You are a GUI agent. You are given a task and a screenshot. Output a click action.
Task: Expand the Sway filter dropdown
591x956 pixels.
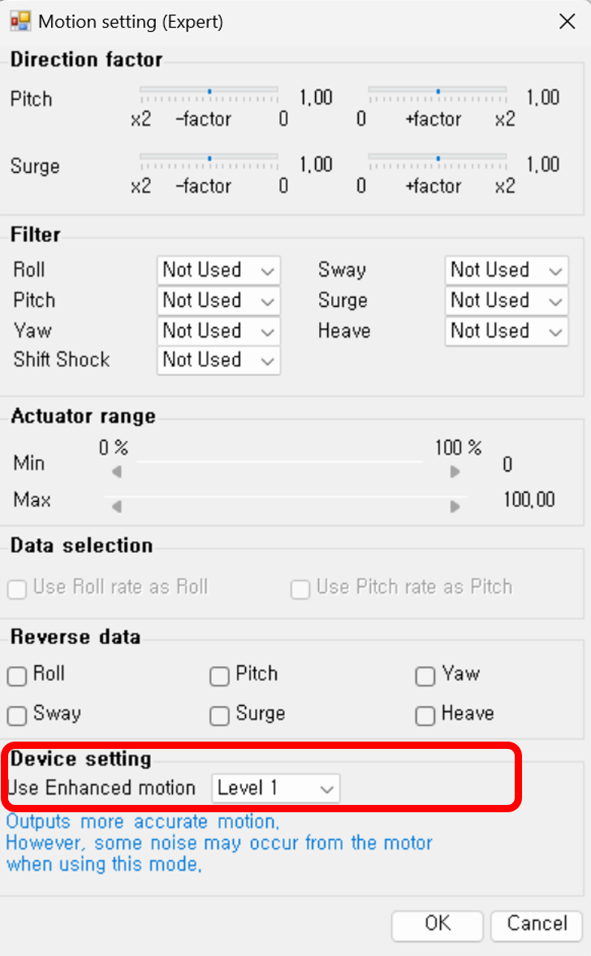[x=507, y=270]
